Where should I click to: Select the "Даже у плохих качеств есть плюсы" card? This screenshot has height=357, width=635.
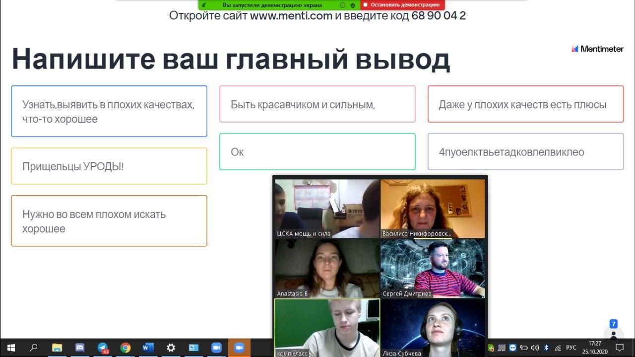click(525, 104)
